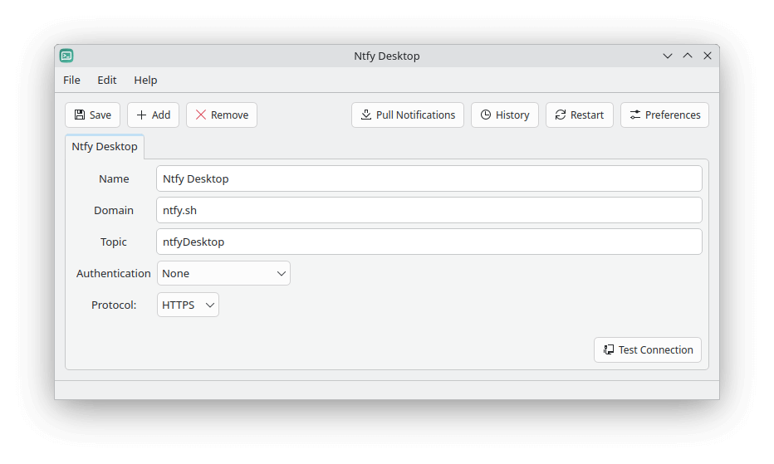
Task: Open the Edit menu
Action: pyautogui.click(x=107, y=81)
